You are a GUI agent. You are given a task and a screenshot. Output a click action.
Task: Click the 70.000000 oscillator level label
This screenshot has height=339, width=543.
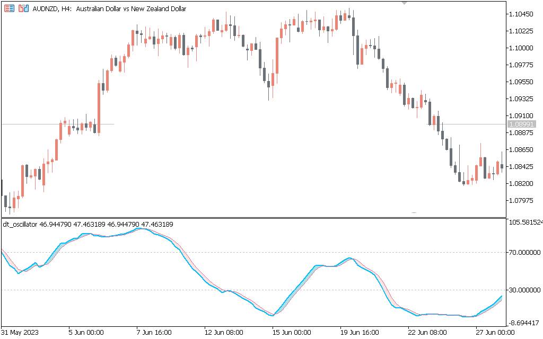click(x=524, y=253)
